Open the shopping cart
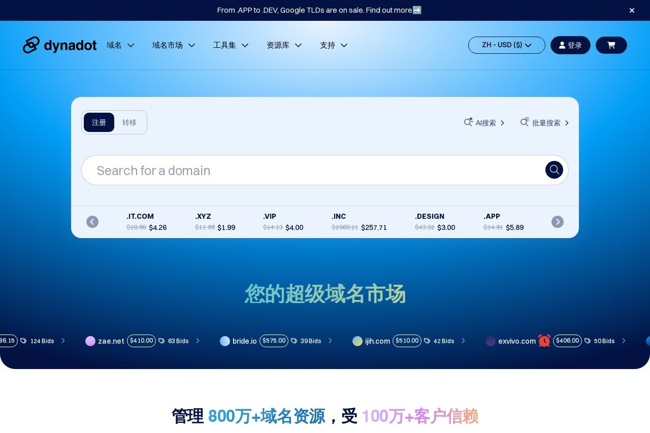 pos(611,45)
